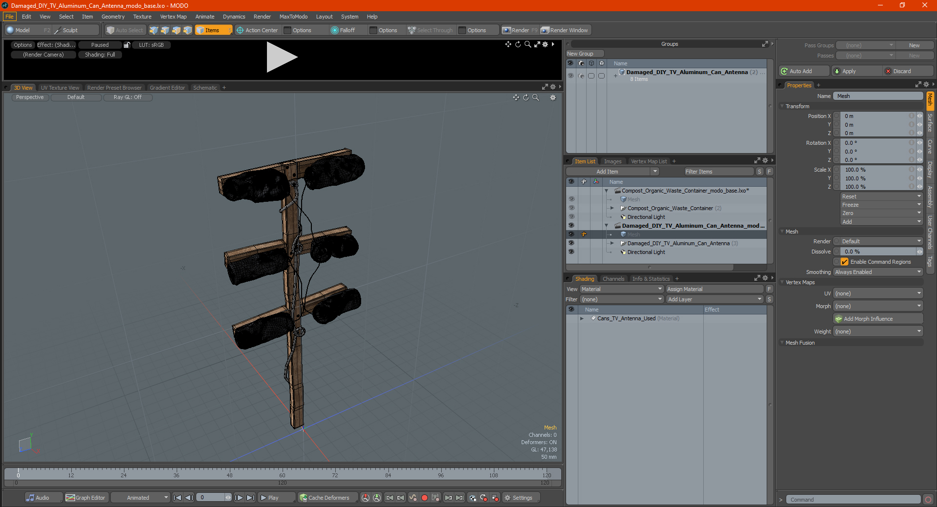The height and width of the screenshot is (507, 937).
Task: Open Smoothing Always Enabled dropdown
Action: click(878, 272)
